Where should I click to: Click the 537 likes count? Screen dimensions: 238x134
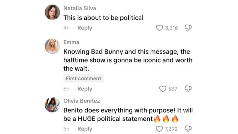173,89
